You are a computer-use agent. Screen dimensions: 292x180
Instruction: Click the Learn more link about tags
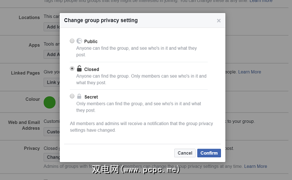pyautogui.click(x=261, y=1)
